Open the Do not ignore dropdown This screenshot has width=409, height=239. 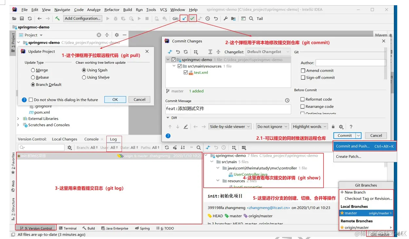(272, 127)
